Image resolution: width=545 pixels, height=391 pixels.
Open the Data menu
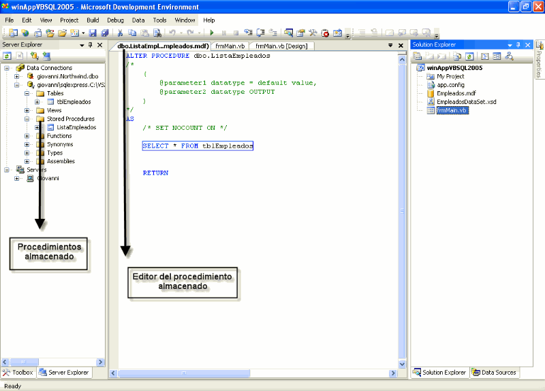point(138,20)
